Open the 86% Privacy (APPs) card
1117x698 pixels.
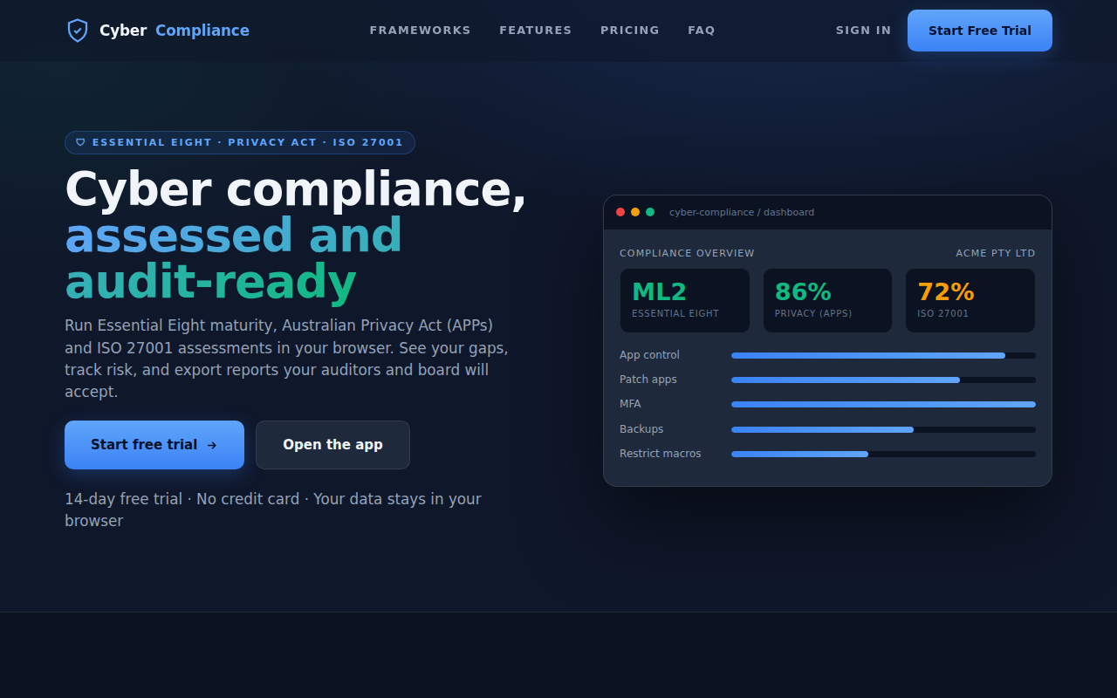[827, 300]
